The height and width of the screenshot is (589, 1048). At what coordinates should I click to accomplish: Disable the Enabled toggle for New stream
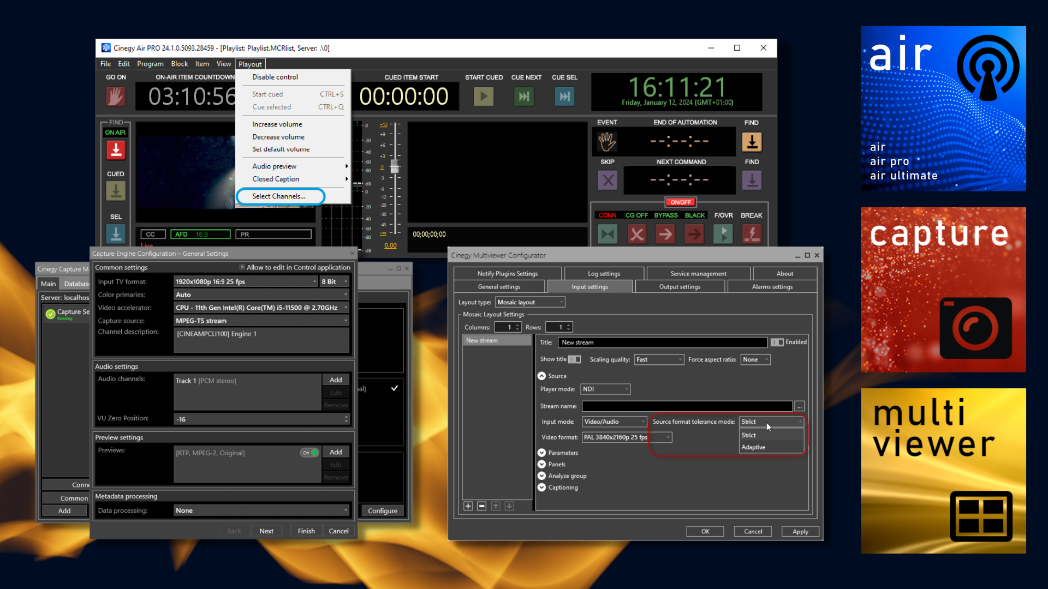coord(777,342)
